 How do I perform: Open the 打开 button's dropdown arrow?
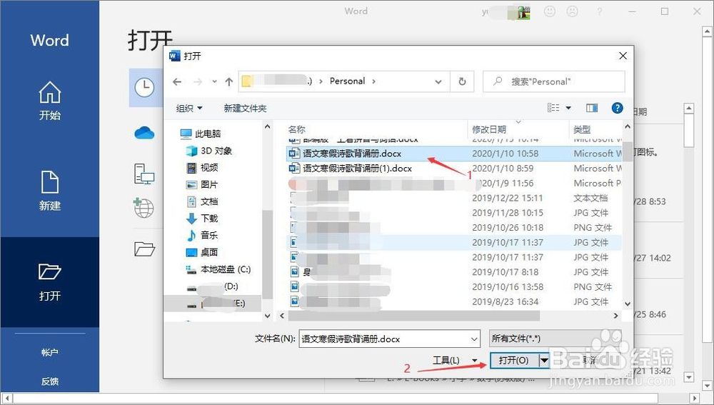(544, 360)
